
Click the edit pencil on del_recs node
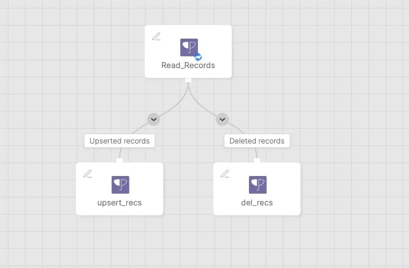click(224, 174)
